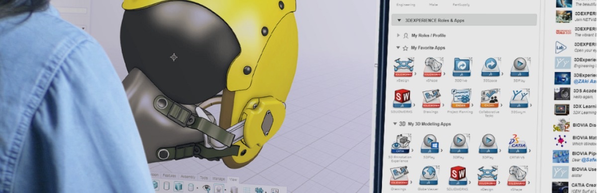Open the 3D Annotation Experience app
The height and width of the screenshot is (193, 597).
pyautogui.click(x=400, y=144)
